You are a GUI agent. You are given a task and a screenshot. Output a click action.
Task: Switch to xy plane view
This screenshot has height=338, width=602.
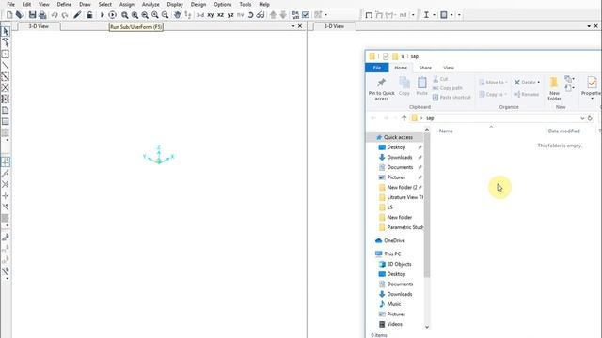coord(211,15)
